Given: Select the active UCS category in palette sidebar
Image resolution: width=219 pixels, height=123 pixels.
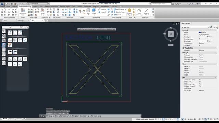Looking at the screenshot, I should point(4,45).
